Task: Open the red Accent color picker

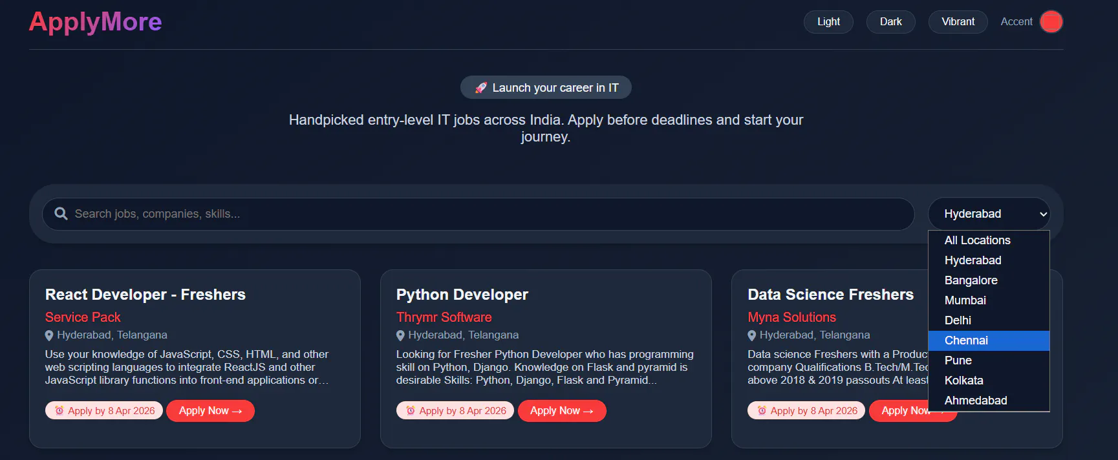Action: tap(1051, 21)
